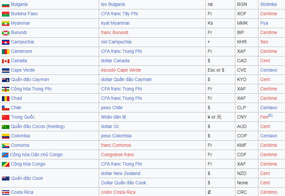
Task: Follow the Nhân dân tệ link
Action: [113, 117]
